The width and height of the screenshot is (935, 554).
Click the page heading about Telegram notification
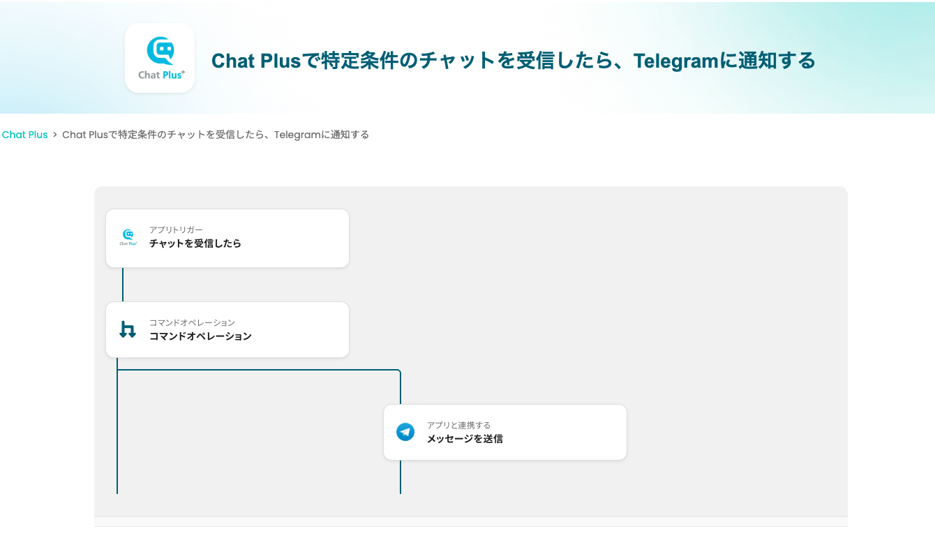click(513, 61)
